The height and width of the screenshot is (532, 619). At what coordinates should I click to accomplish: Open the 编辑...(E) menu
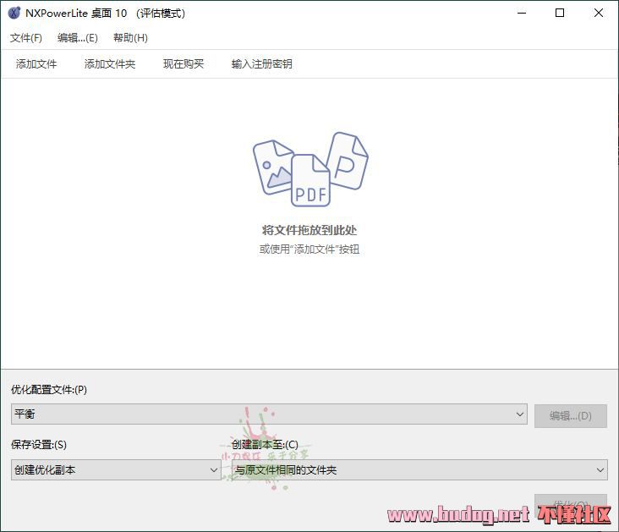tap(78, 38)
